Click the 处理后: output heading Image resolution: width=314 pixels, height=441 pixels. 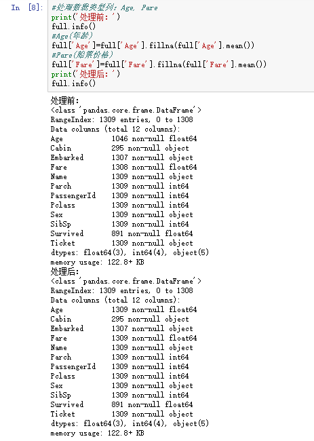[x=64, y=271]
